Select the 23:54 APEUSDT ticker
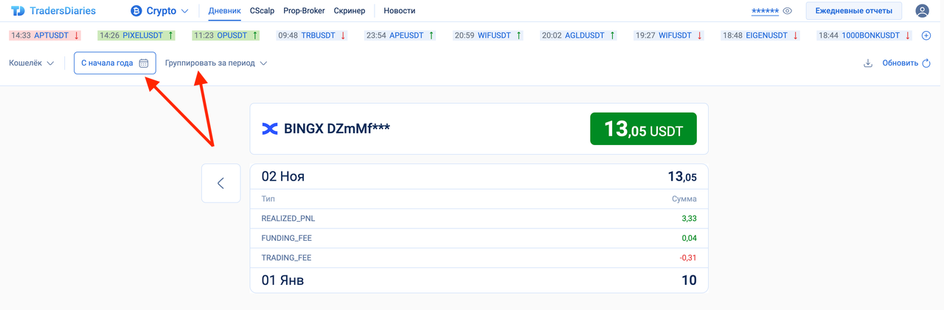This screenshot has width=944, height=310. [x=401, y=35]
